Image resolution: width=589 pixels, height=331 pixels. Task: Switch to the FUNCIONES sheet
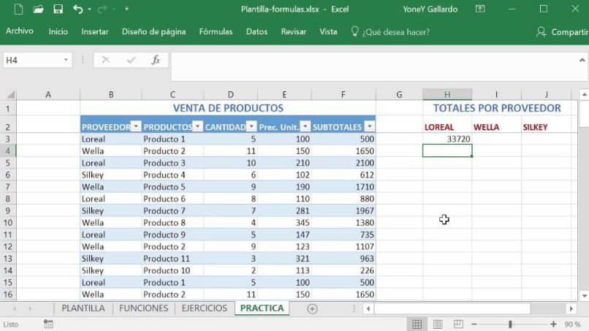(x=143, y=308)
